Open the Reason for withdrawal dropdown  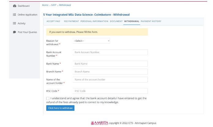[x=91, y=41]
